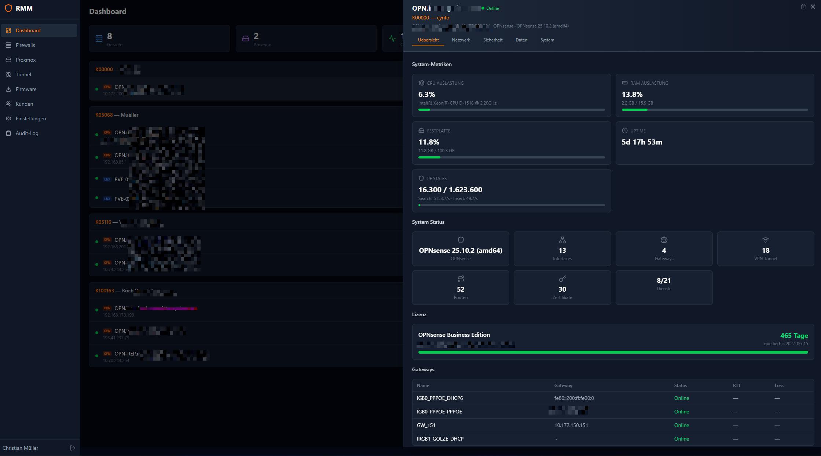
Task: Click the GW_151 gateway name
Action: coord(426,425)
